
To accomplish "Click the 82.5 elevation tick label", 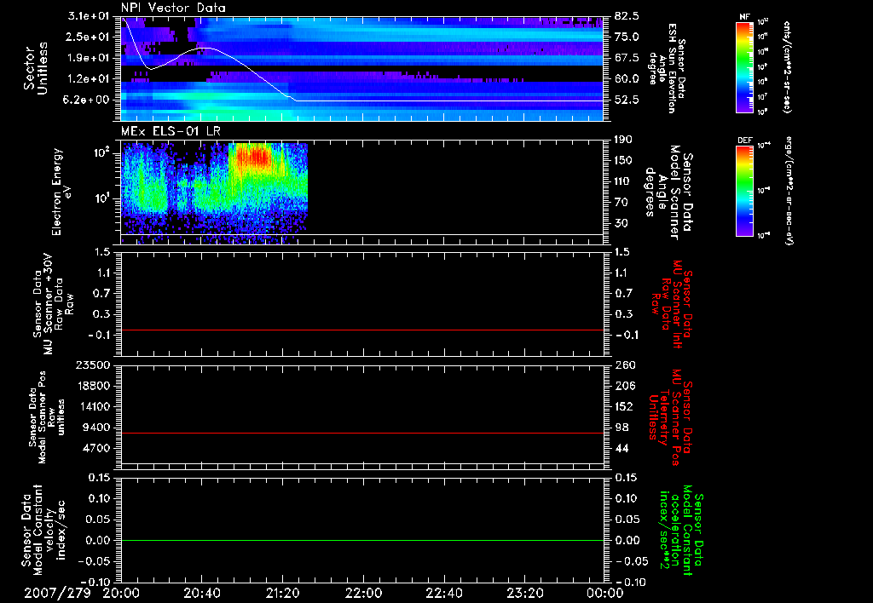I will [627, 16].
